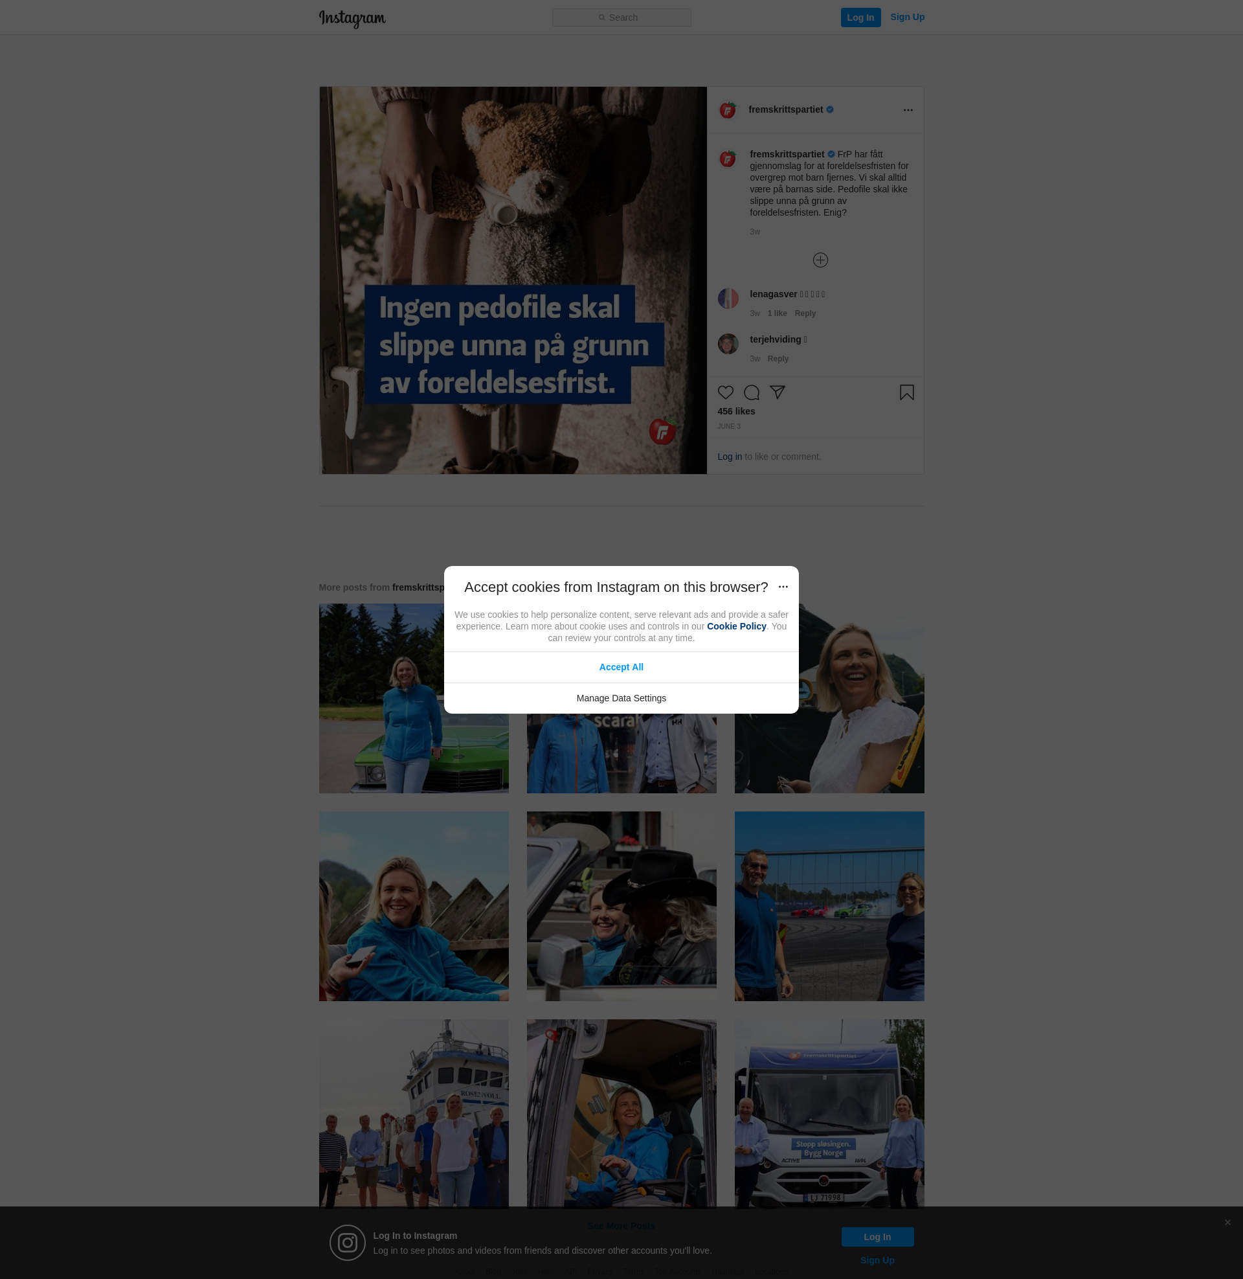Screen dimensions: 1243x1279
Task: Open thumbnail of drift cars on track
Action: click(829, 907)
